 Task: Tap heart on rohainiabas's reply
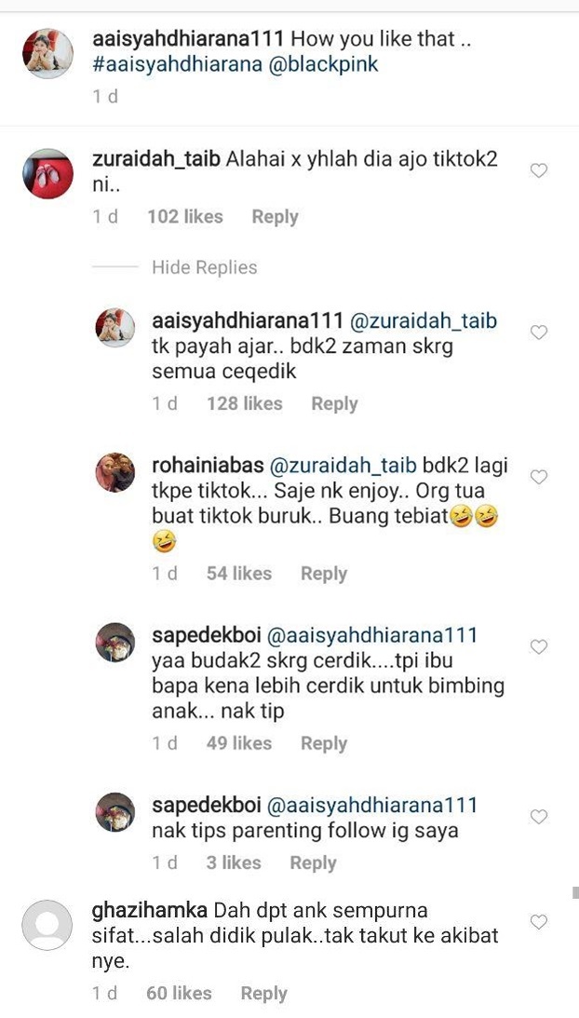click(x=539, y=477)
